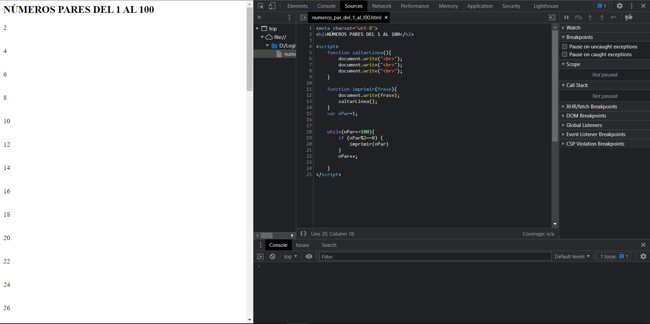Click the 'Coverage: n/a' status text
Viewport: 650px width, 324px height.
click(x=538, y=234)
